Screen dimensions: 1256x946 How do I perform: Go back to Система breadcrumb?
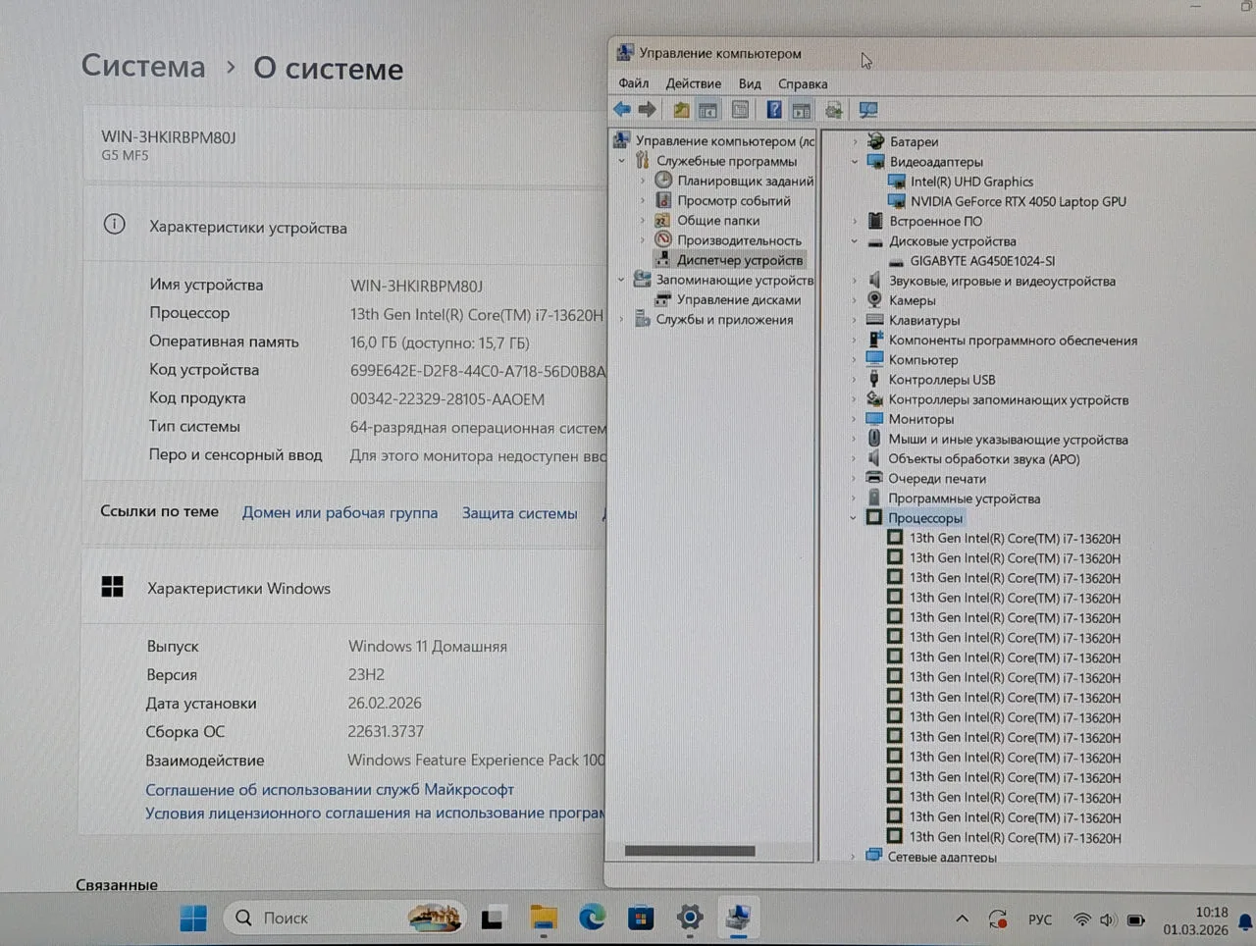pos(143,66)
